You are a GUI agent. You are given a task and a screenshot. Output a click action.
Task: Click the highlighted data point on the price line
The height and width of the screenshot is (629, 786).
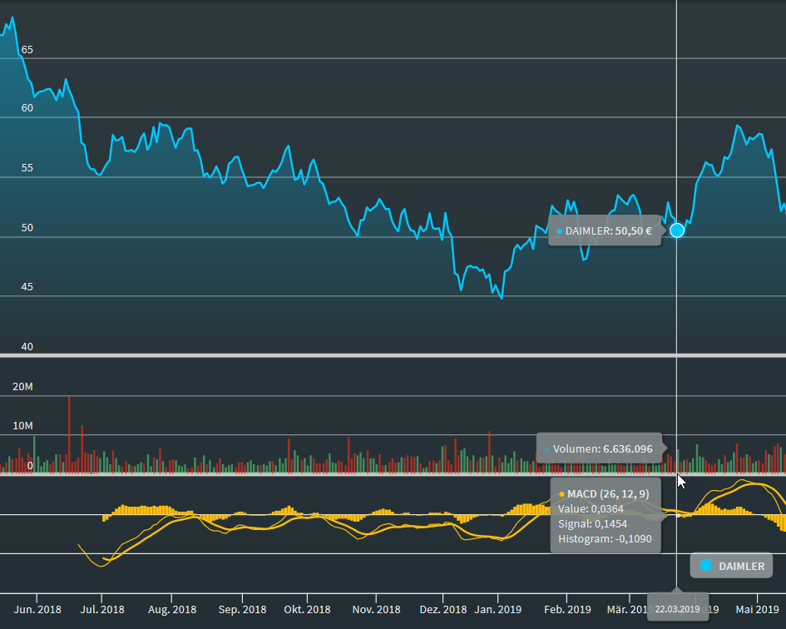[677, 230]
